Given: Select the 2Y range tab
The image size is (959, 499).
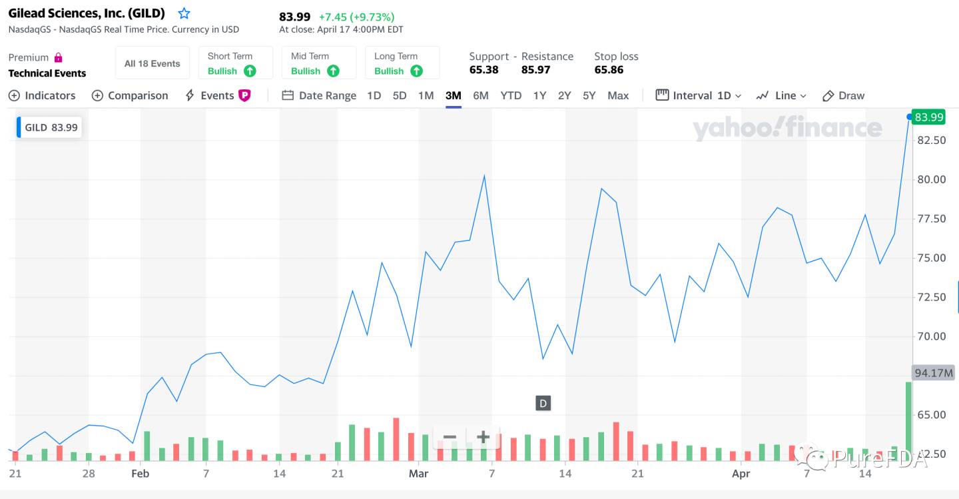Looking at the screenshot, I should (565, 96).
